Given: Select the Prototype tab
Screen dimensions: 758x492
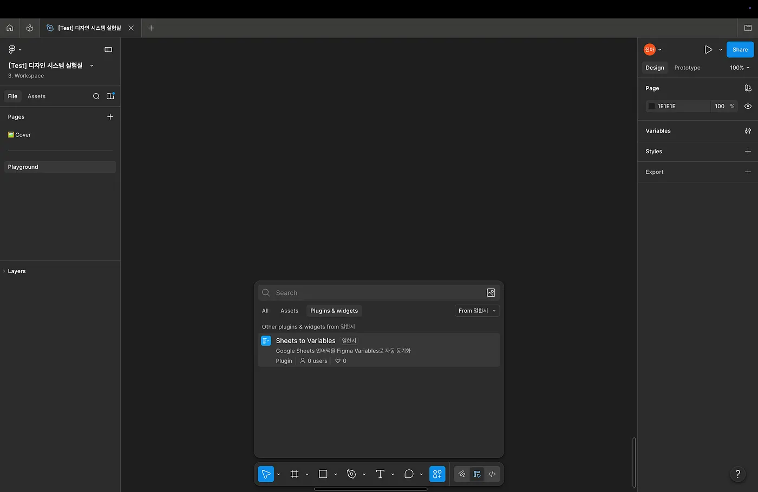Looking at the screenshot, I should point(687,68).
